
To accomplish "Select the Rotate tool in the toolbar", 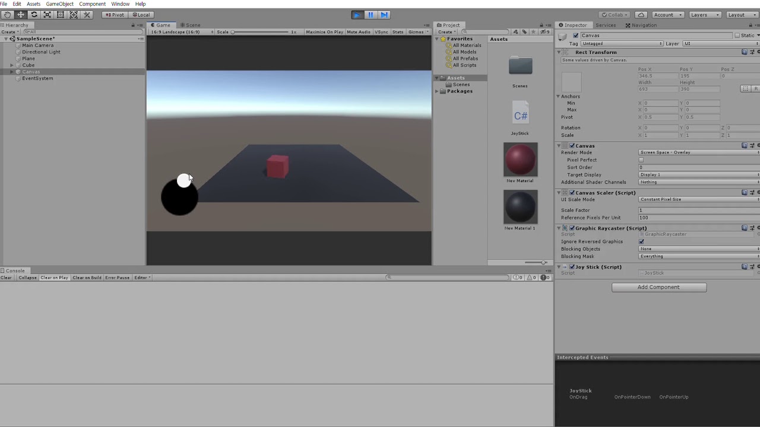I will click(x=34, y=15).
